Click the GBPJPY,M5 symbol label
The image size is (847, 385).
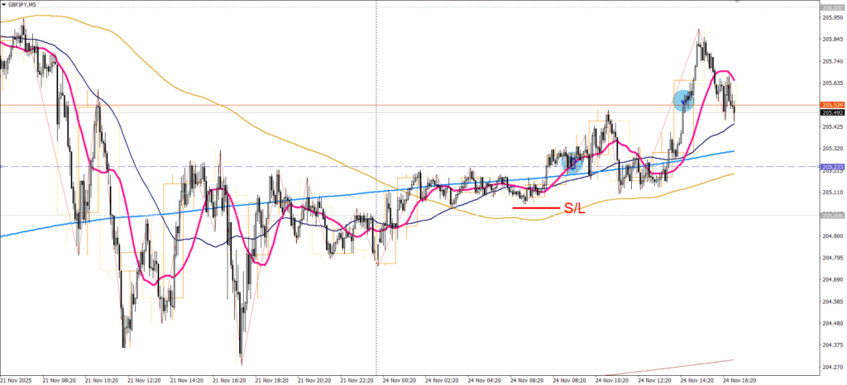point(22,5)
